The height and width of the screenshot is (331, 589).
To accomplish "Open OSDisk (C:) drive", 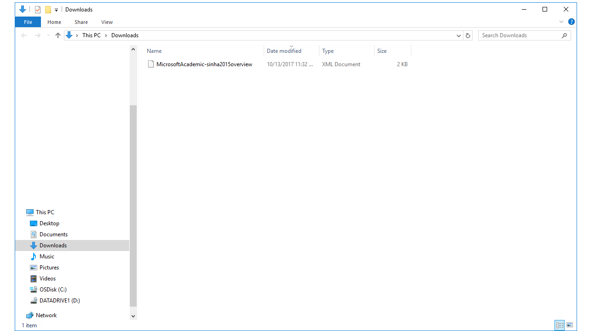I will pyautogui.click(x=52, y=290).
